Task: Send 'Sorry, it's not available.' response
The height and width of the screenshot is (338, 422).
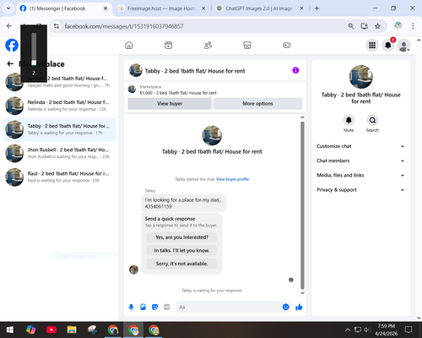Action: coord(181,264)
